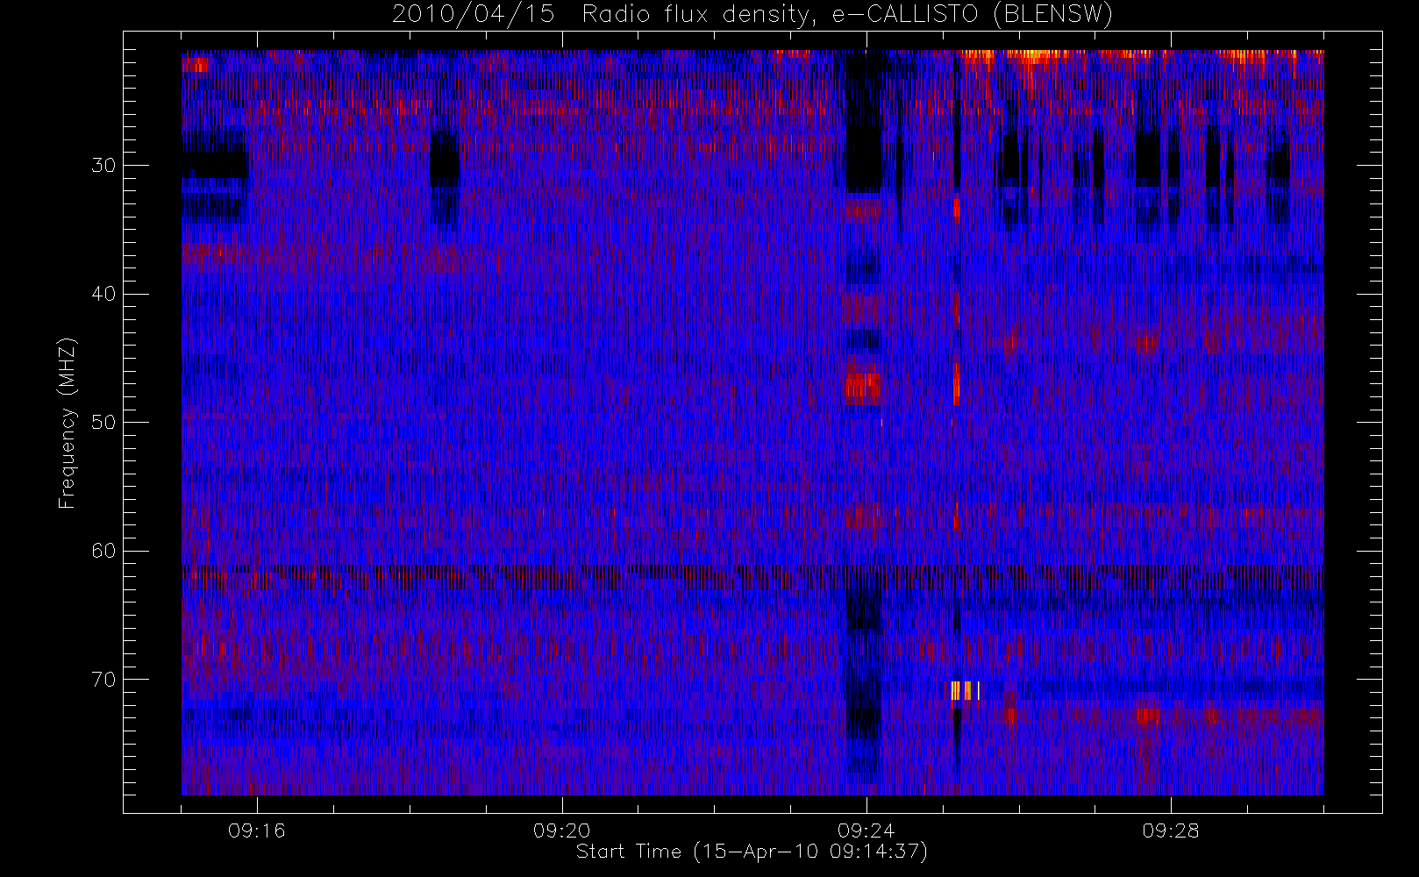Click the 09:24 time tick label
This screenshot has width=1419, height=877.
866,831
